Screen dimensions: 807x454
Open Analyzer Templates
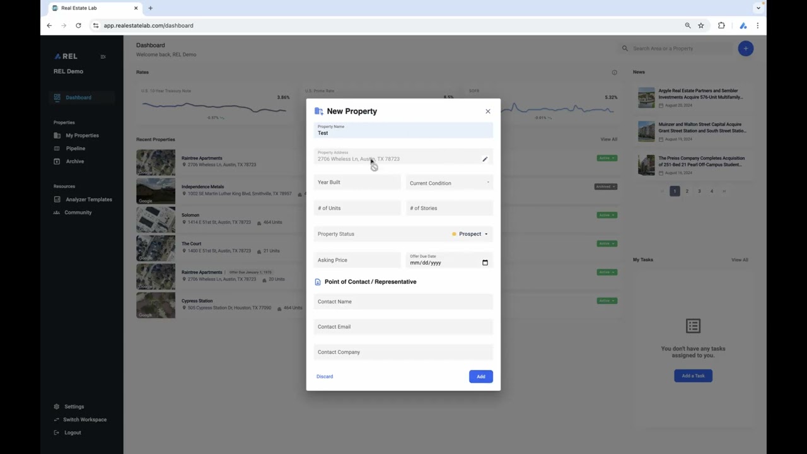click(x=89, y=199)
